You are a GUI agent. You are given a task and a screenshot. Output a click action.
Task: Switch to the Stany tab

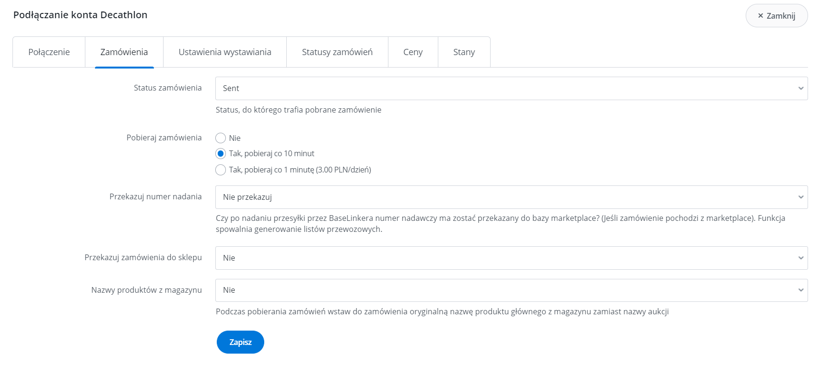[464, 52]
